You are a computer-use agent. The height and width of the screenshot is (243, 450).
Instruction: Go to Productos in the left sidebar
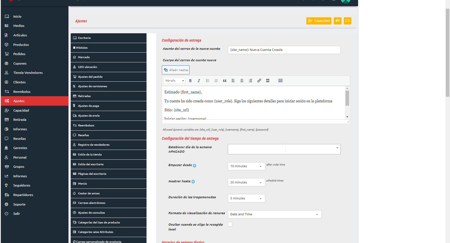pos(21,45)
